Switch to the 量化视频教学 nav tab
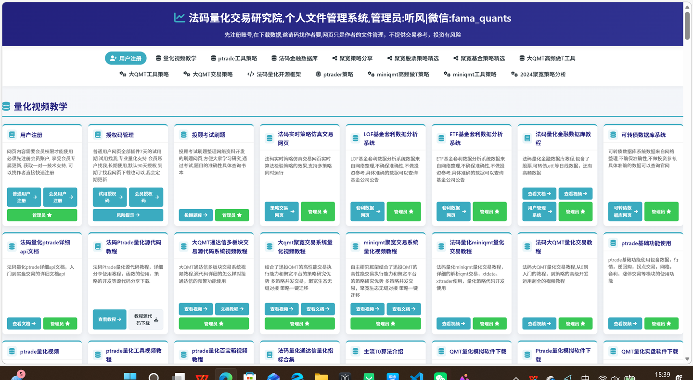Viewport: 693px width, 380px height. coord(176,58)
